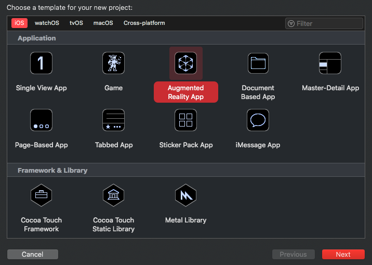Click the Next button

coord(343,254)
